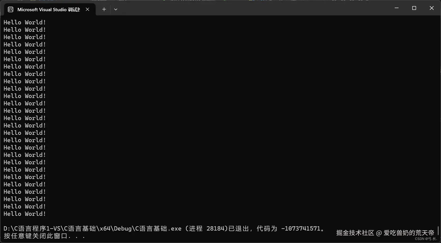Expand the chevron beside the plus button

116,9
